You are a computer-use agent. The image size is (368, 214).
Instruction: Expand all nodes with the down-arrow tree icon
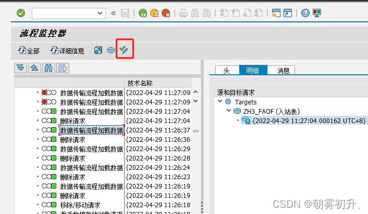coord(20,68)
